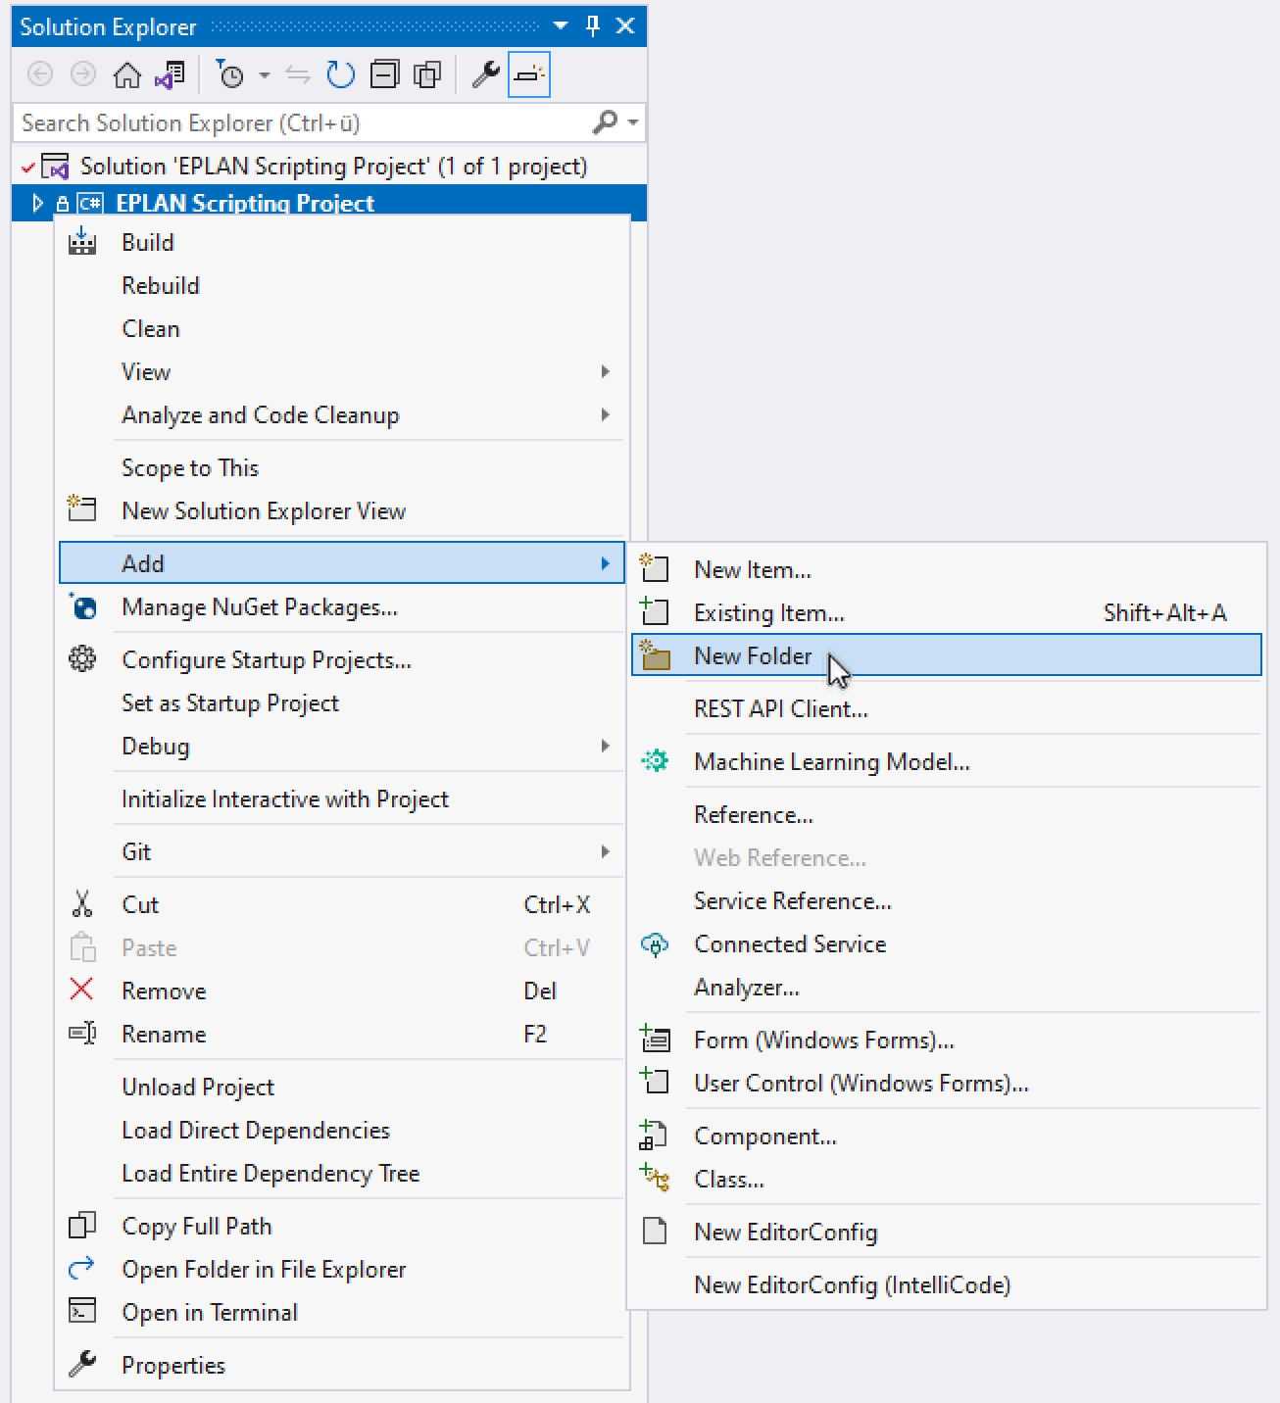Screen dimensions: 1280x1403
Task: Click the New Folder icon
Action: pyautogui.click(x=654, y=654)
